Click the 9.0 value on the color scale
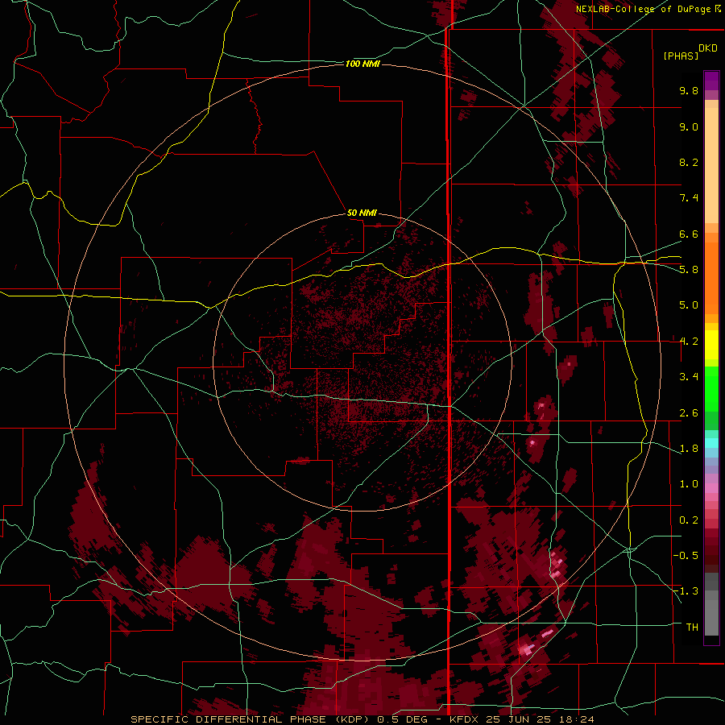Image resolution: width=725 pixels, height=725 pixels. pos(689,126)
